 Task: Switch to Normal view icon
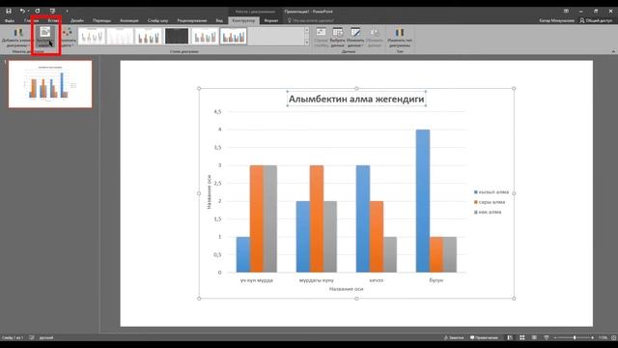click(510, 337)
